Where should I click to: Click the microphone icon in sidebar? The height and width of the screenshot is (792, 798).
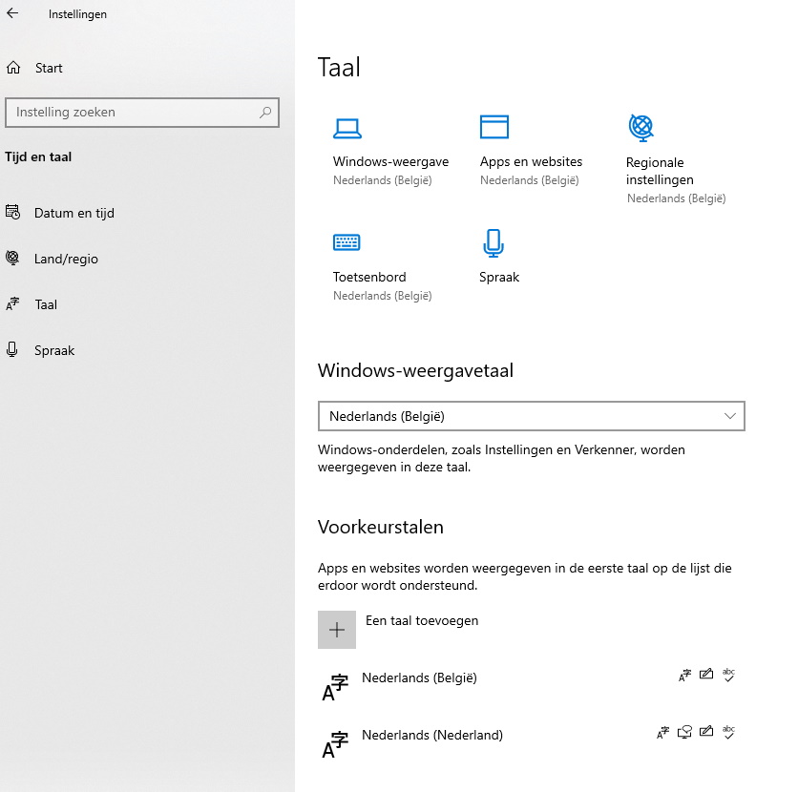(x=11, y=349)
